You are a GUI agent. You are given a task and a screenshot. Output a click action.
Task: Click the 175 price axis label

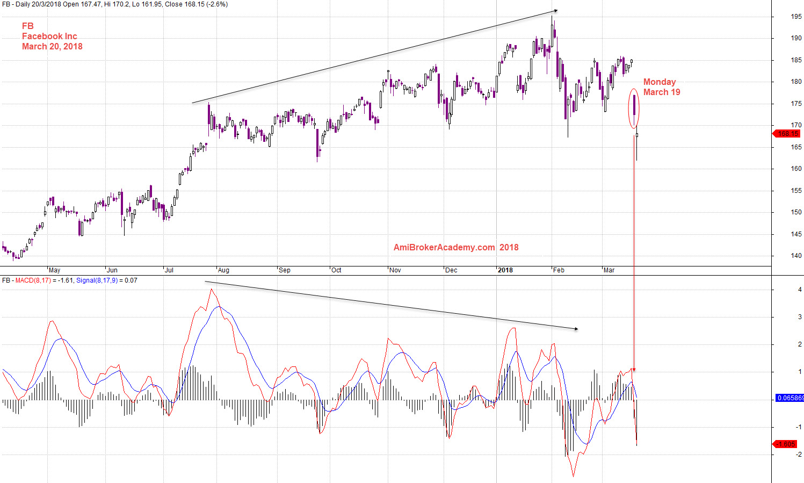[x=796, y=104]
